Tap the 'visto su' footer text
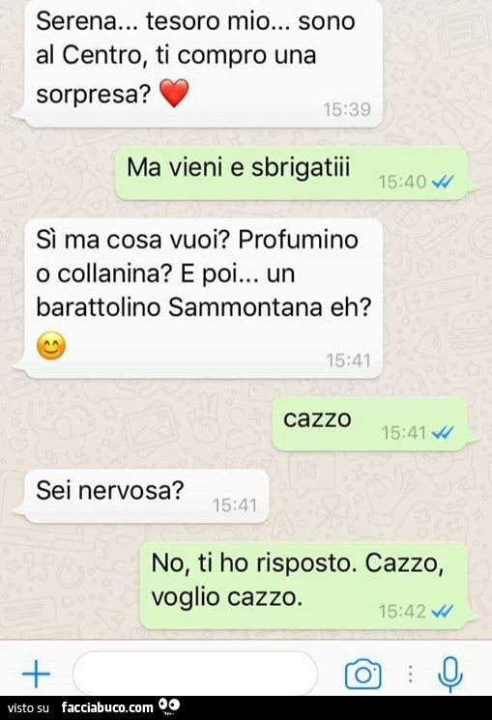Image resolution: width=492 pixels, height=720 pixels. click(28, 708)
